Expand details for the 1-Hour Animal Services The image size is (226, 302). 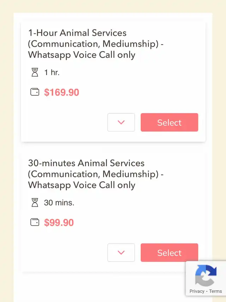tap(121, 122)
